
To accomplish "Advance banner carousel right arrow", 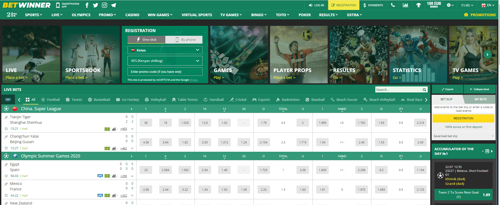I will (x=487, y=55).
